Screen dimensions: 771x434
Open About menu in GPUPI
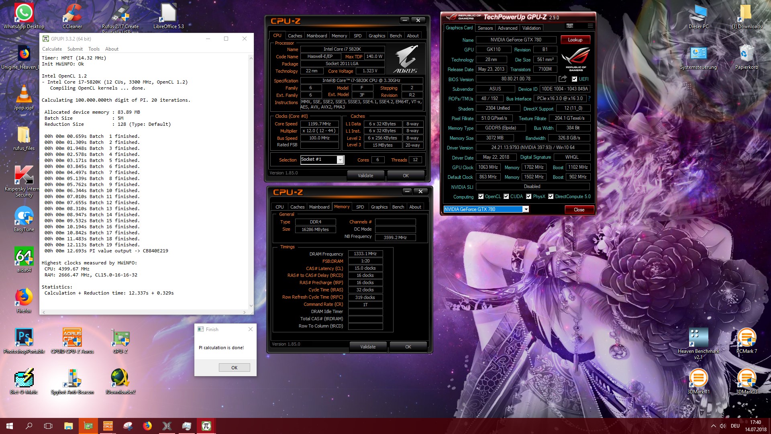tap(112, 49)
